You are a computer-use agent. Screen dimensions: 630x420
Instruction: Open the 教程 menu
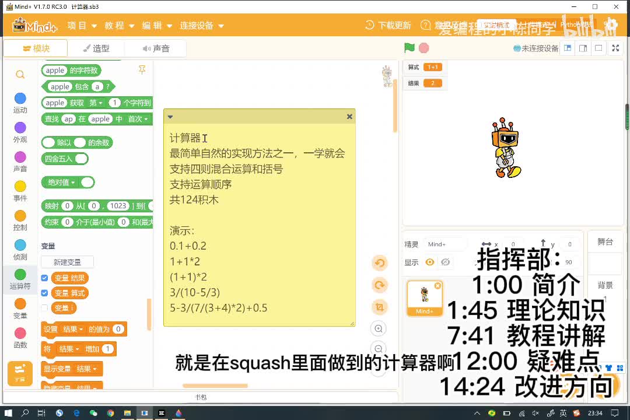[120, 26]
